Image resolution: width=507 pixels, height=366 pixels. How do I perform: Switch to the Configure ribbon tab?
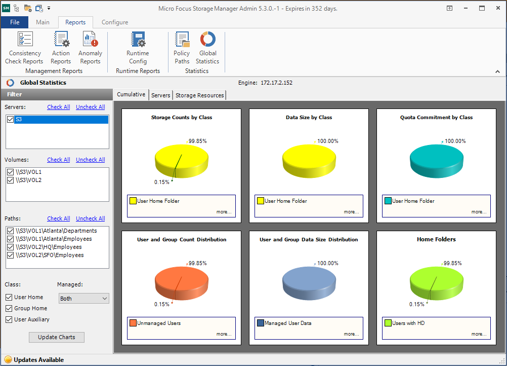pyautogui.click(x=115, y=22)
